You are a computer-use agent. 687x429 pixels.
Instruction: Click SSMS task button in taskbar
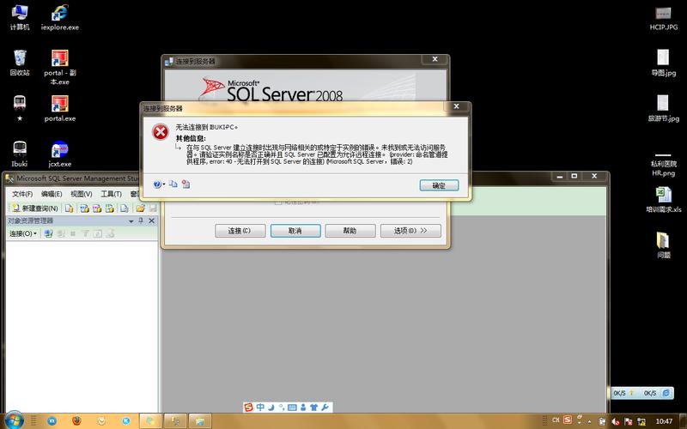click(x=175, y=421)
